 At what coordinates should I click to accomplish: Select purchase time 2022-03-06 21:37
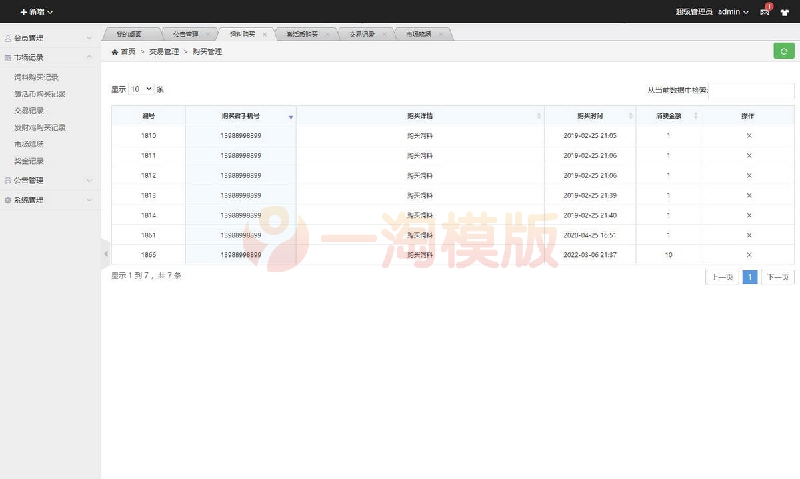tap(590, 255)
